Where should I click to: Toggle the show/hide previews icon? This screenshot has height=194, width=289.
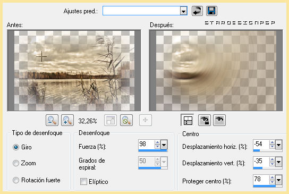pyautogui.click(x=187, y=120)
